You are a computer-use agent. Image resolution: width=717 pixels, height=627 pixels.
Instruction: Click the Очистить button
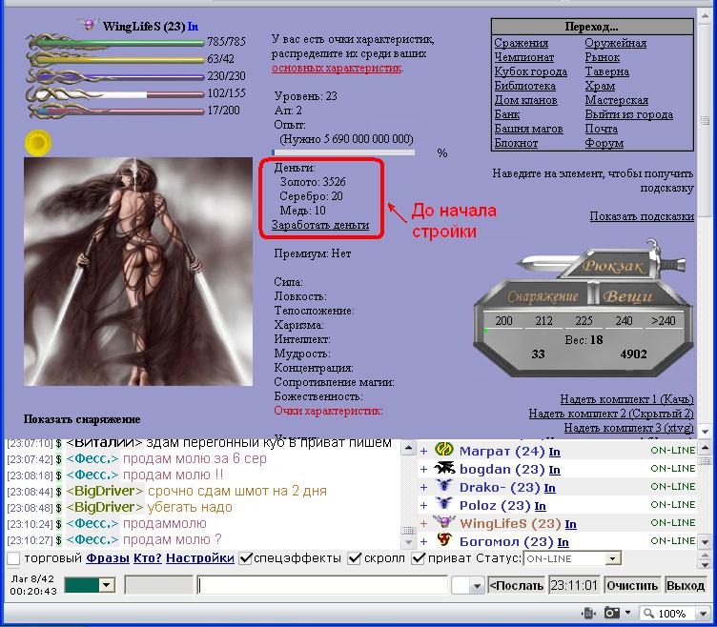coord(632,585)
